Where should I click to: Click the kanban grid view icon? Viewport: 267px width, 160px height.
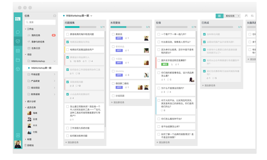[x=219, y=16]
